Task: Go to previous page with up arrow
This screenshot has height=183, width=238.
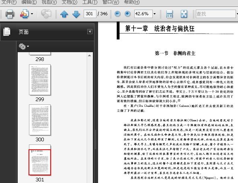Action: [64, 14]
